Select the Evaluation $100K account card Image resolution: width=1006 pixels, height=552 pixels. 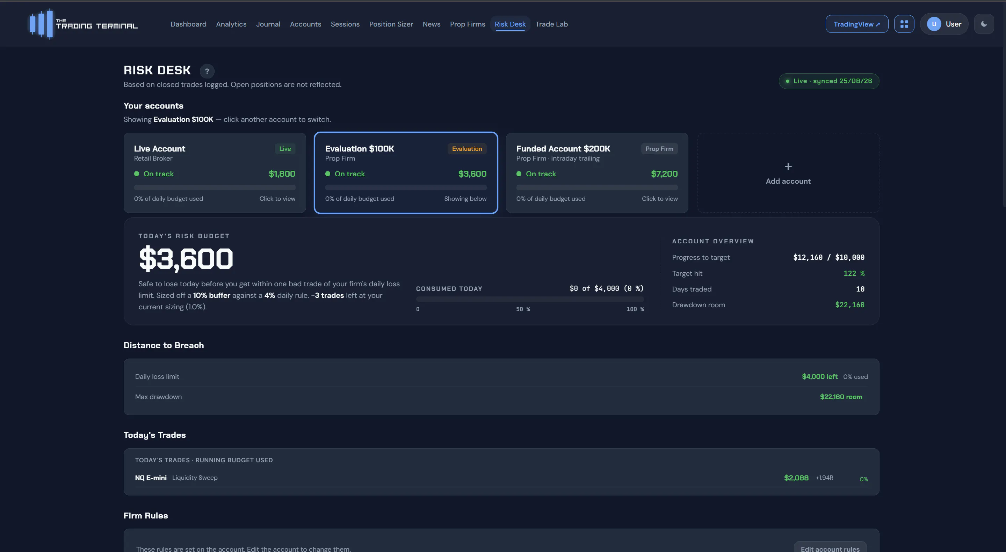[x=405, y=173]
